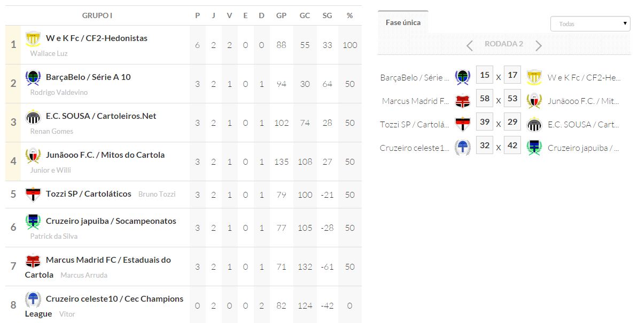Screen dimensions: 638x323
Task: Click W e K Fc team crest in standings
Action: [33, 39]
